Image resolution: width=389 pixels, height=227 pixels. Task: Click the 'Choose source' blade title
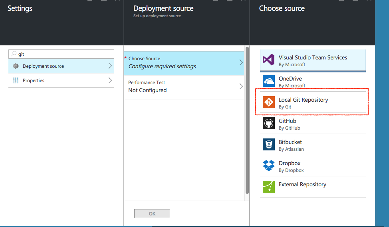pyautogui.click(x=282, y=8)
